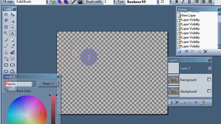221x124 pixels.
Task: Open the Fill style dropdown arrow
Action: 47,2
